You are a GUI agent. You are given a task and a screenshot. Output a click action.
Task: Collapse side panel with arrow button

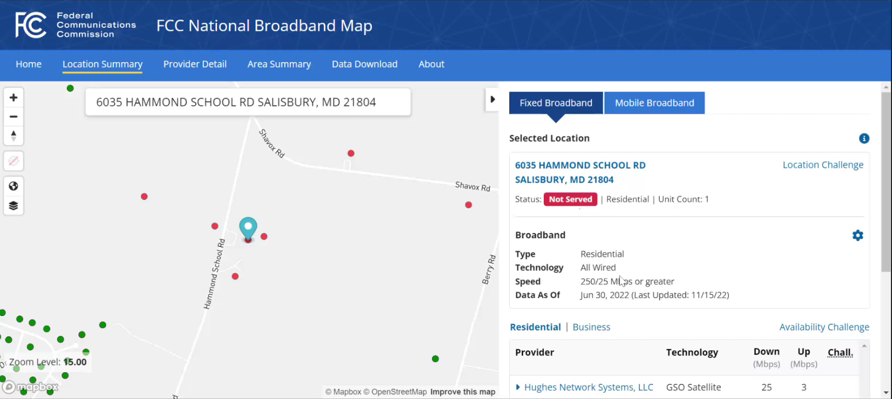(492, 99)
